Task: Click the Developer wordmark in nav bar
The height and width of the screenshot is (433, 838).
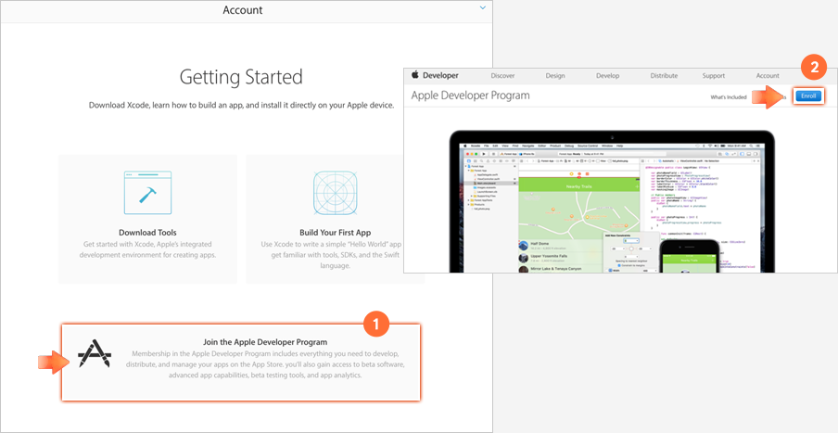Action: (x=440, y=76)
